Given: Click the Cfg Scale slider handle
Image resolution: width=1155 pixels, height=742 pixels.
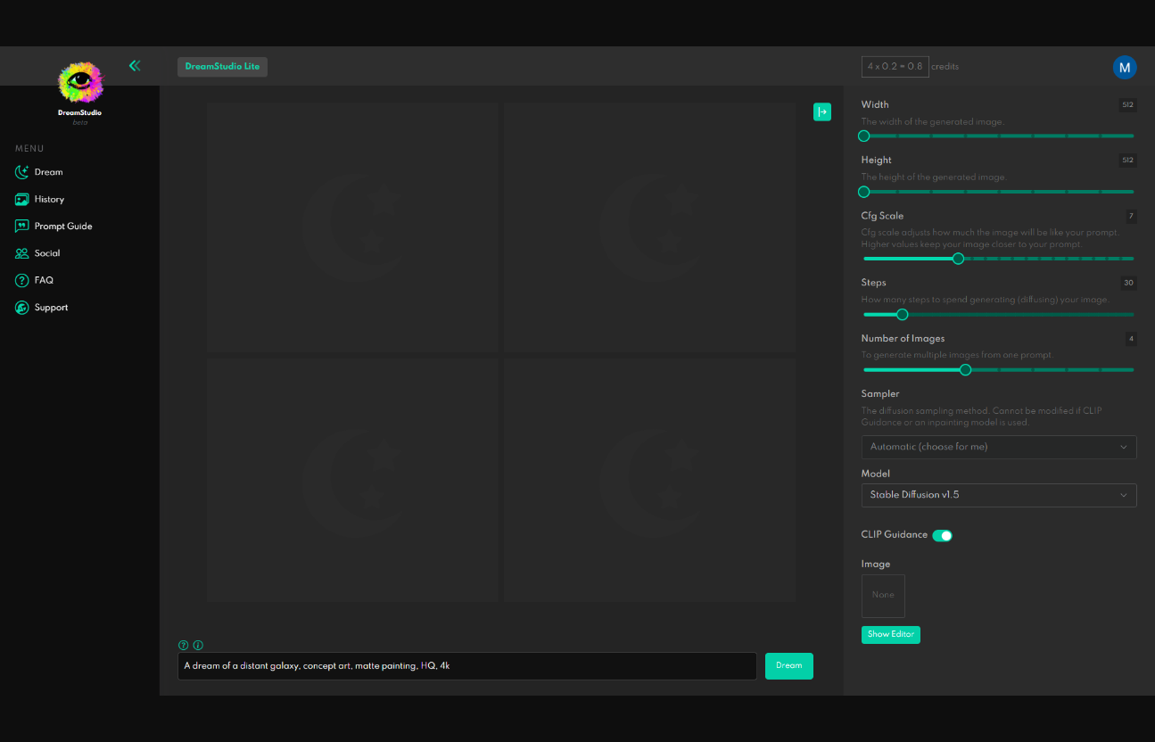Looking at the screenshot, I should click(x=958, y=259).
